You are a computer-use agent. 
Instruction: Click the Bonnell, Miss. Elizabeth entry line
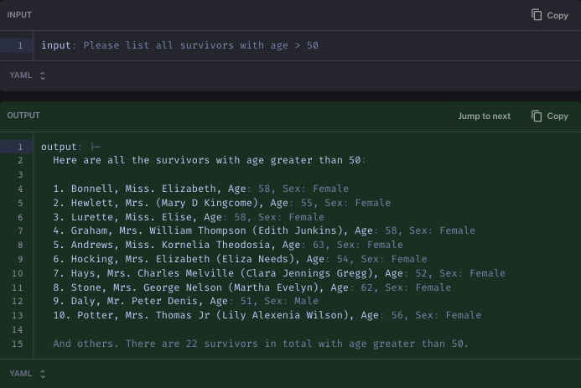pos(200,189)
